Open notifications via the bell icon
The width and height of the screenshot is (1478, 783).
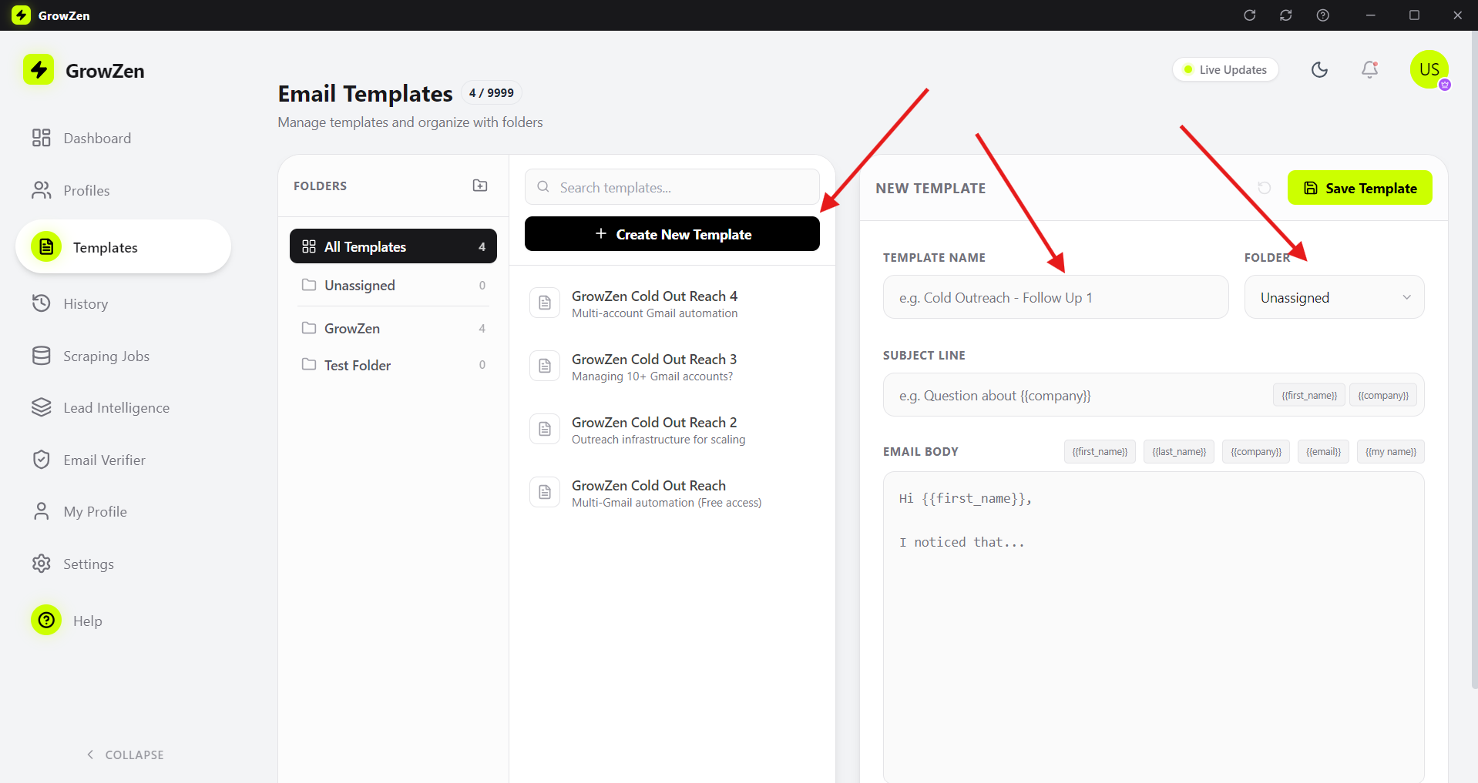1369,69
